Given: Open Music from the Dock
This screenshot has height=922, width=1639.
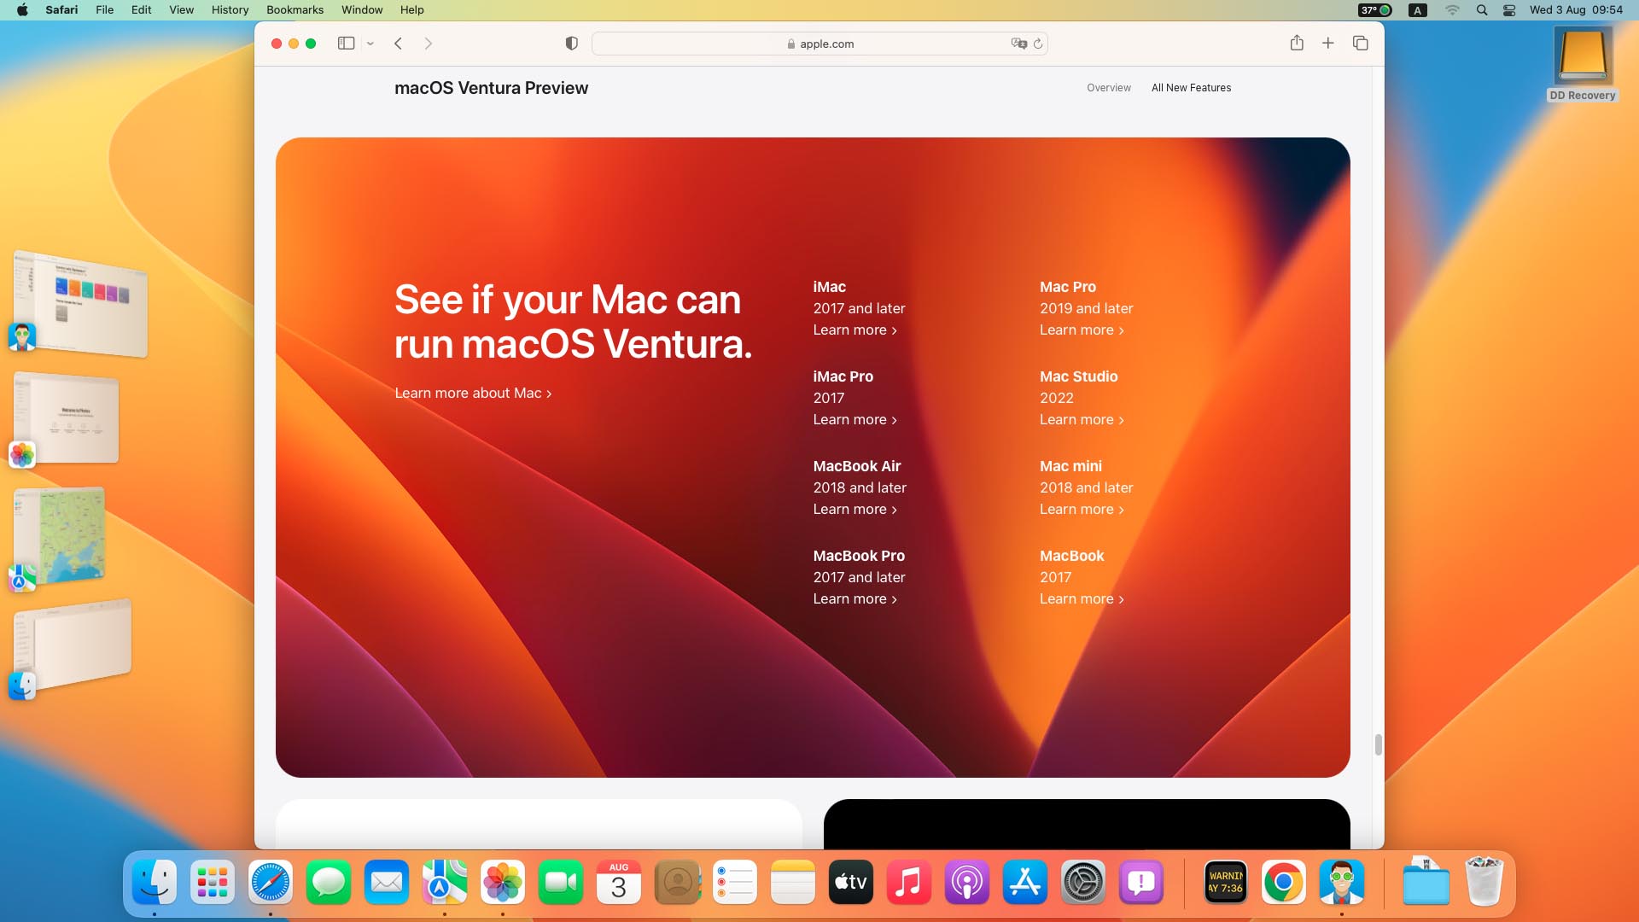Looking at the screenshot, I should click(x=909, y=882).
